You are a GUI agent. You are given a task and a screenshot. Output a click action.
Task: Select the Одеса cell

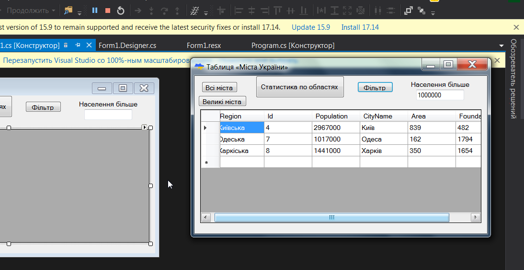coord(384,139)
